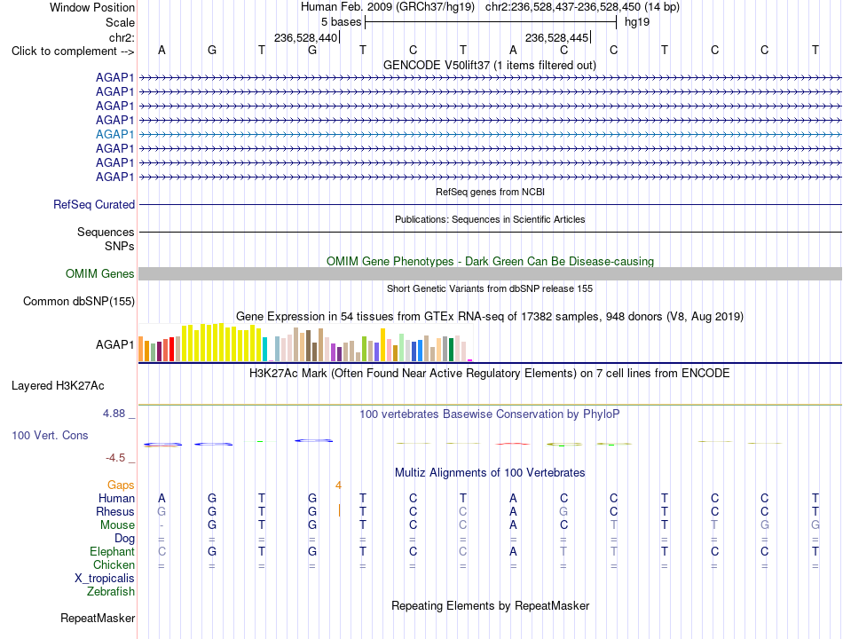Click the "Sequences" track label
Image resolution: width=843 pixels, height=639 pixels.
(106, 232)
